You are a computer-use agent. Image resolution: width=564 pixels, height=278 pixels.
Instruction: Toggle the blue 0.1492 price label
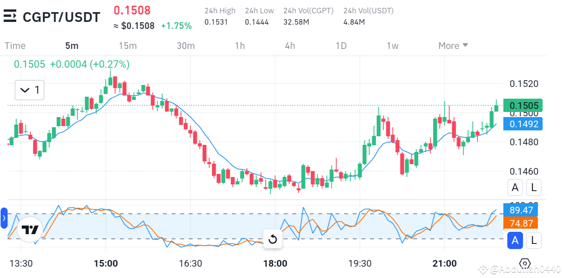(x=523, y=124)
